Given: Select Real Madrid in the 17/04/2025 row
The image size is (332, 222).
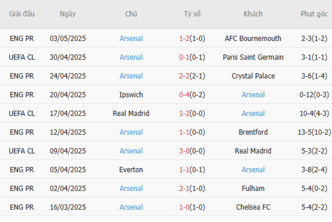Looking at the screenshot, I should click(x=131, y=113).
